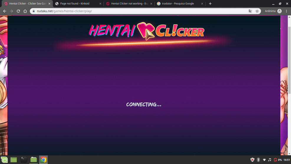The height and width of the screenshot is (164, 291).
Task: Click the red shield update manager icon
Action: click(252, 160)
